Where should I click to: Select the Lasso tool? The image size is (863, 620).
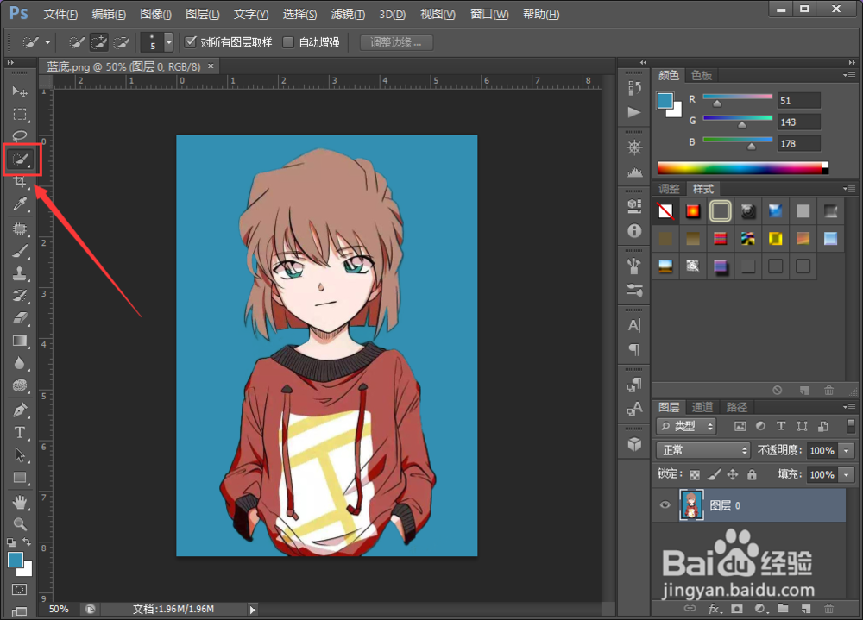click(x=20, y=136)
